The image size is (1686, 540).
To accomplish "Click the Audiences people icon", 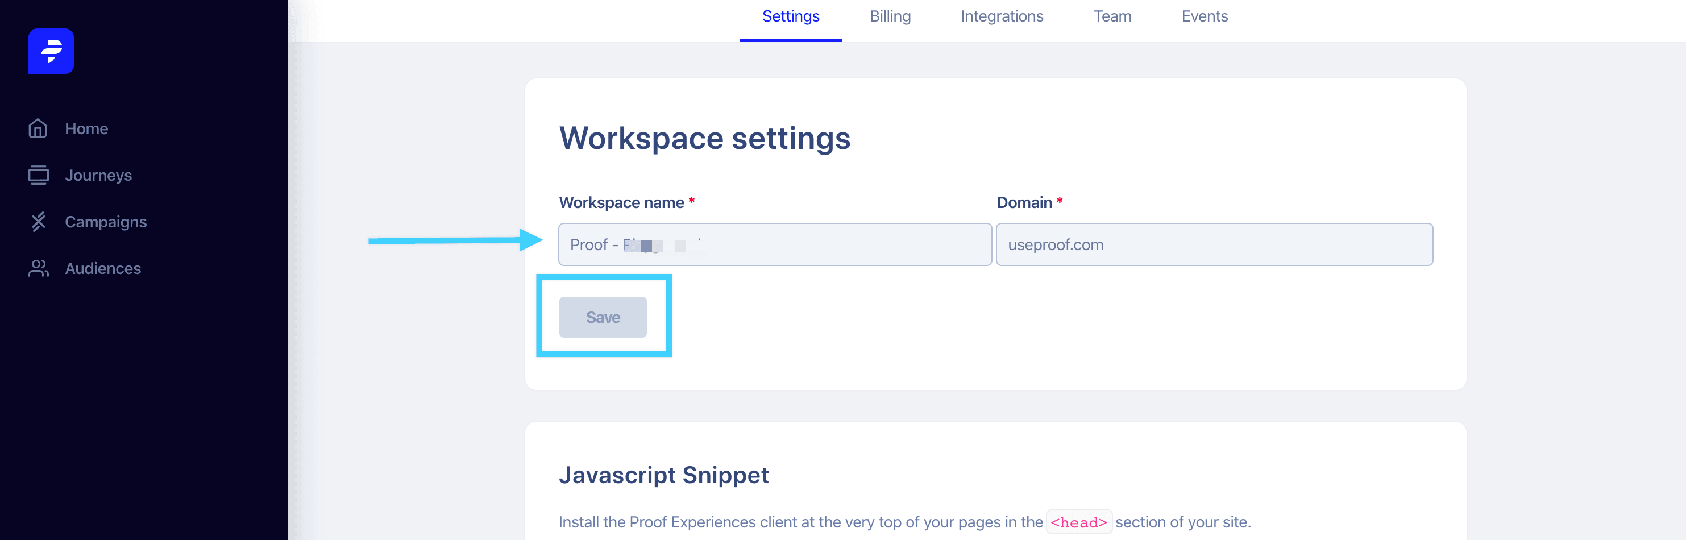I will (x=39, y=268).
